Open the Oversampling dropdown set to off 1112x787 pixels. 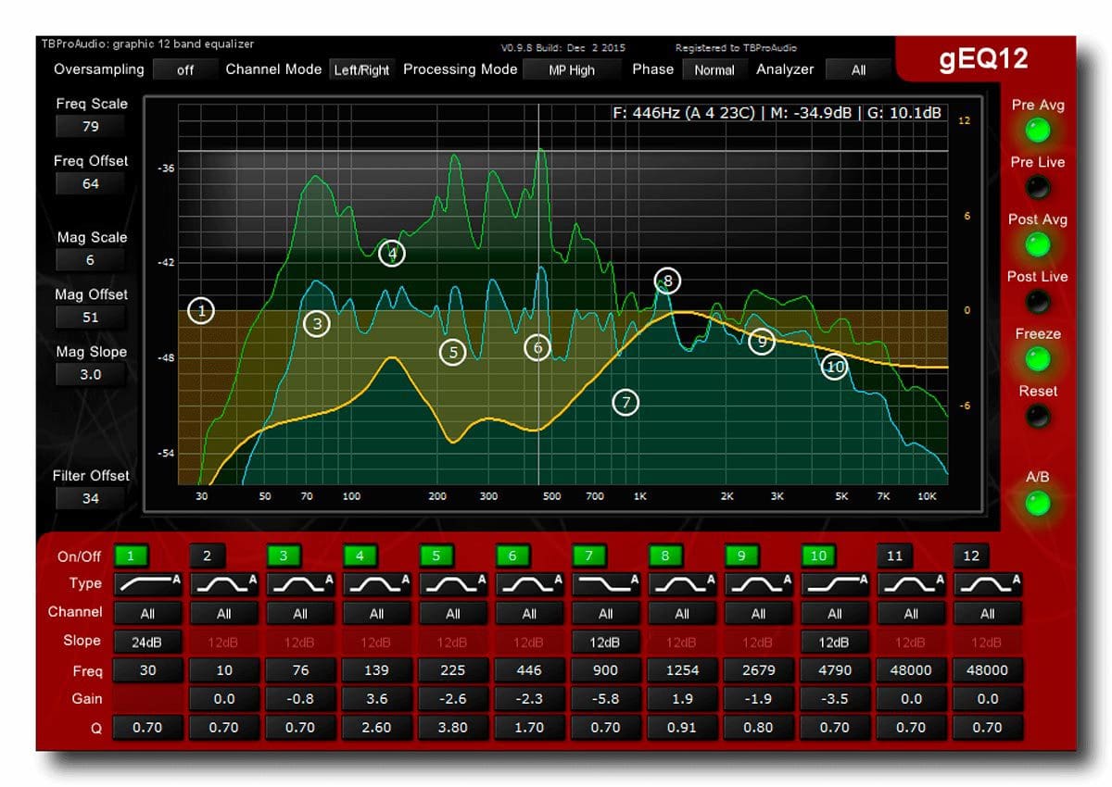(185, 69)
